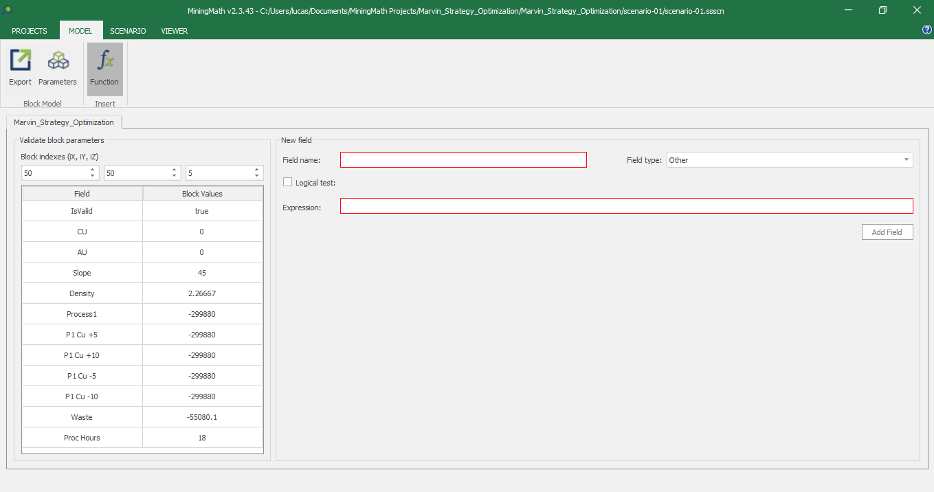934x492 pixels.
Task: Decrease the iY block index spinner
Action: [x=175, y=176]
